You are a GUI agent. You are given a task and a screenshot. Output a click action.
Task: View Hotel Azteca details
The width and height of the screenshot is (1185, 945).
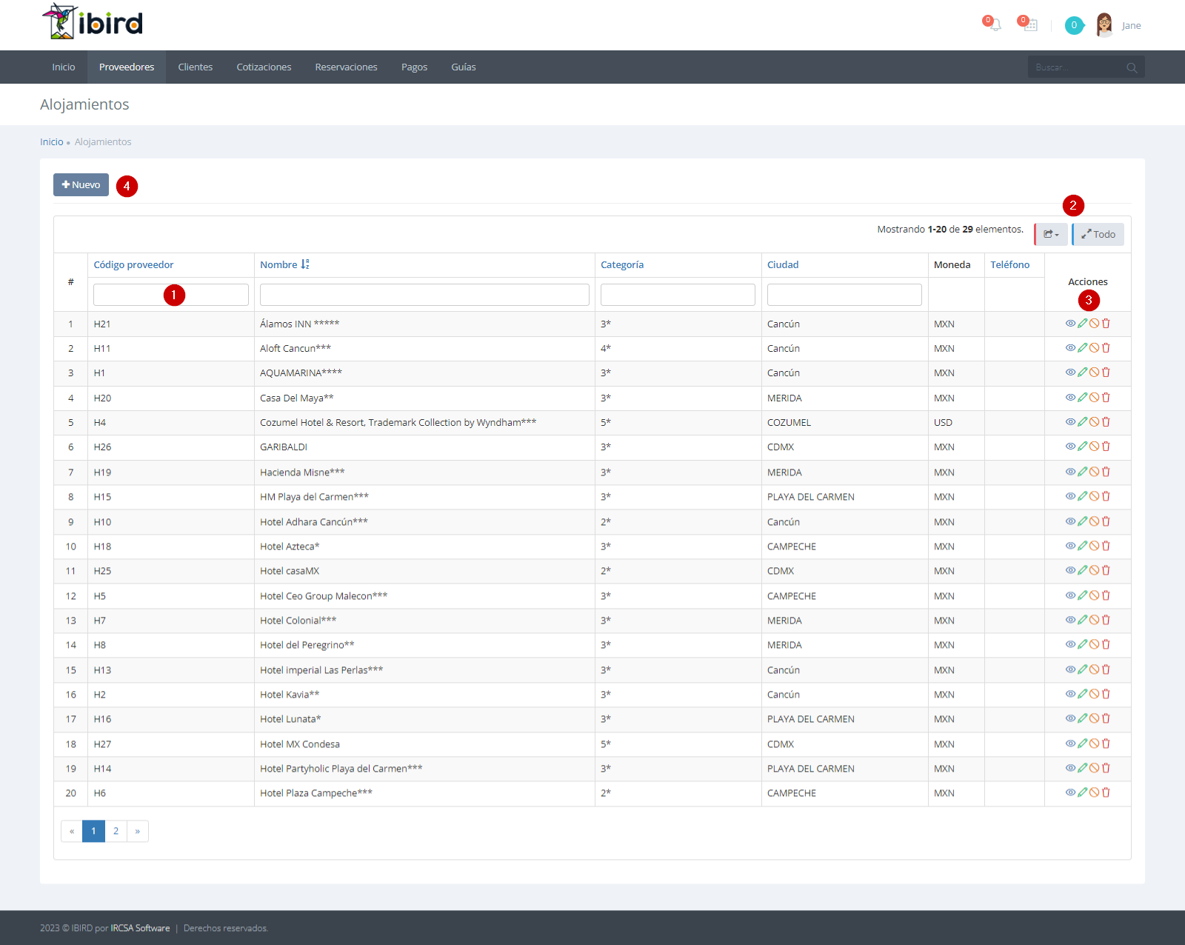click(1070, 546)
